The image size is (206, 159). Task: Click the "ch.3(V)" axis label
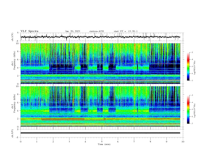coord(12,133)
